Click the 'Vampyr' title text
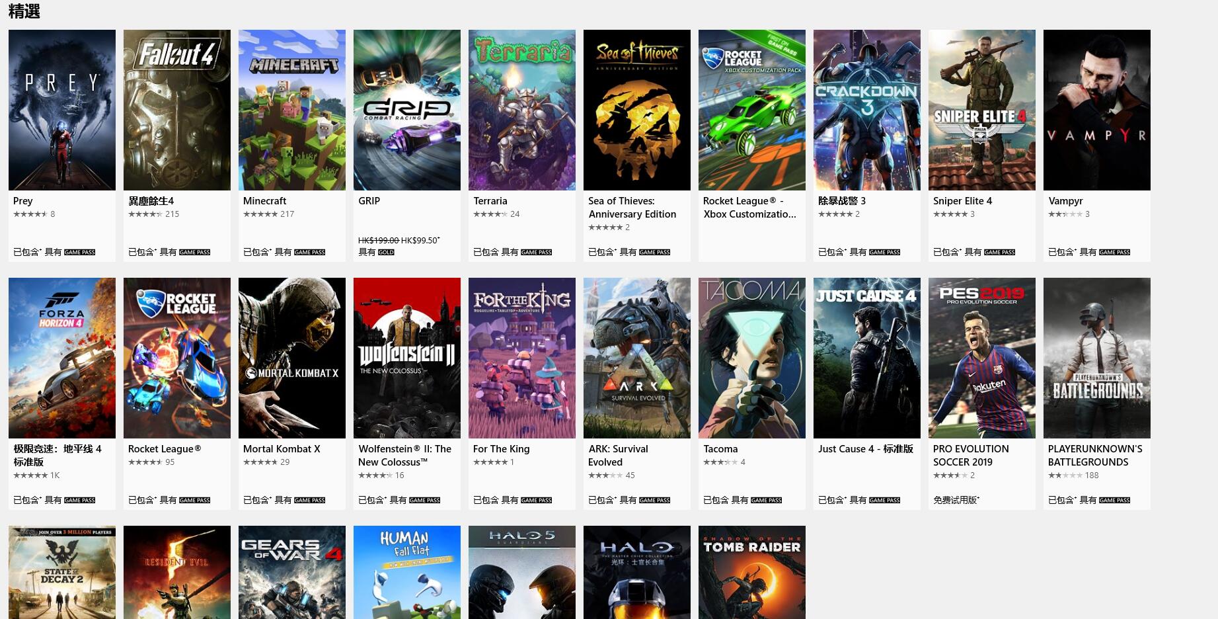This screenshot has height=619, width=1218. pyautogui.click(x=1066, y=201)
